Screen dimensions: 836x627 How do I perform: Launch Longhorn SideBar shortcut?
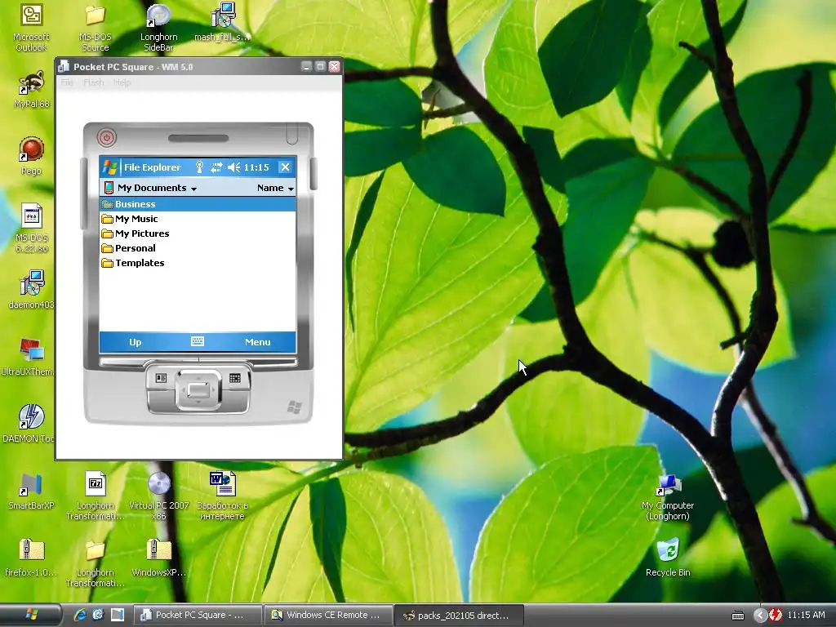coord(158,28)
